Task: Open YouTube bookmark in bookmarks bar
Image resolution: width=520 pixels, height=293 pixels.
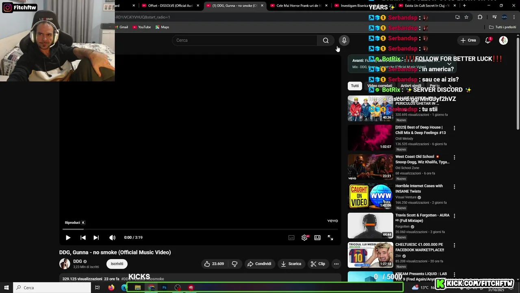Action: [x=142, y=27]
